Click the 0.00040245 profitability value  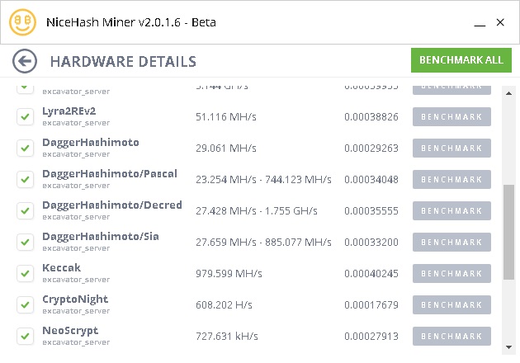click(371, 274)
